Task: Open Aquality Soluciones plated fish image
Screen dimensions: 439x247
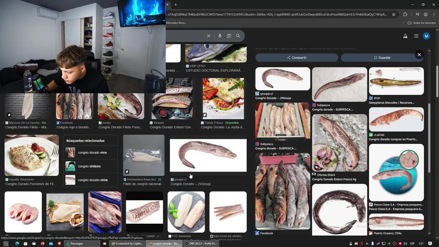Action: pyautogui.click(x=32, y=155)
